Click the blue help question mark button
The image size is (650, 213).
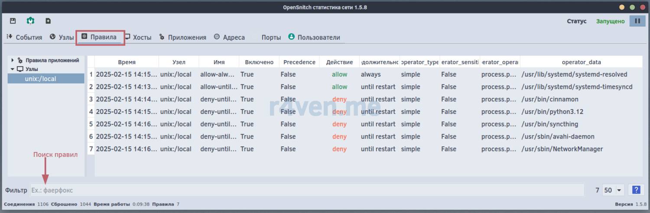636,190
